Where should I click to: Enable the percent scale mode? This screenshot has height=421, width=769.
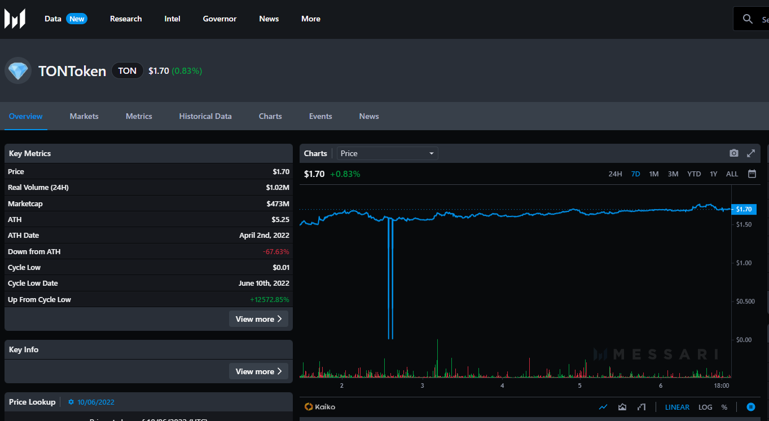coord(724,407)
